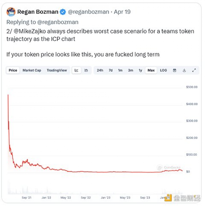The image size is (205, 206).
Task: Open the TradingView tab
Action: pos(57,70)
